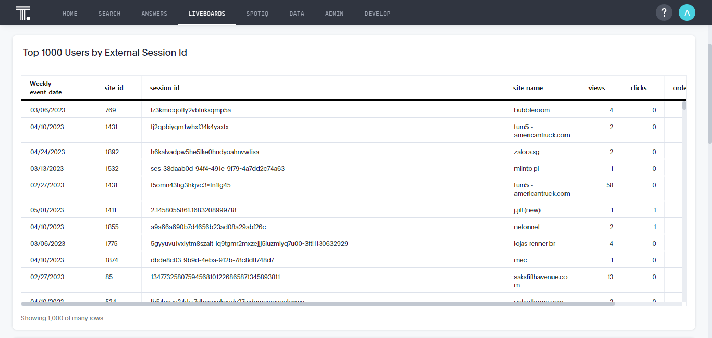The image size is (712, 338).
Task: Open the Admin tab
Action: 334,14
